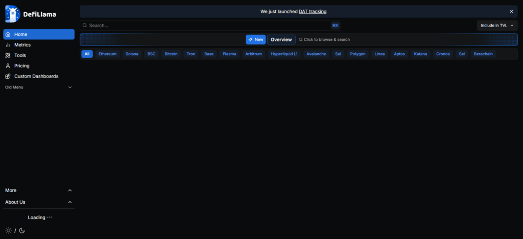Expand the Old Menu section
The image size is (523, 239).
(39, 87)
